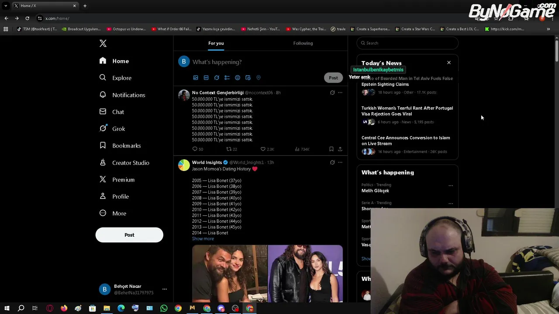The height and width of the screenshot is (314, 559).
Task: Open more options on No Context post
Action: click(340, 92)
